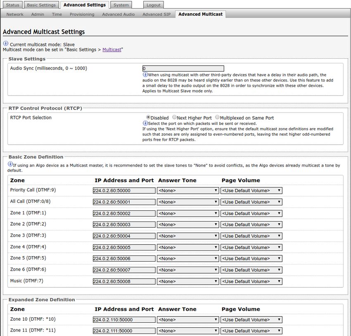
Task: Open Page Volume dropdown for Zone 11
Action: click(251, 331)
